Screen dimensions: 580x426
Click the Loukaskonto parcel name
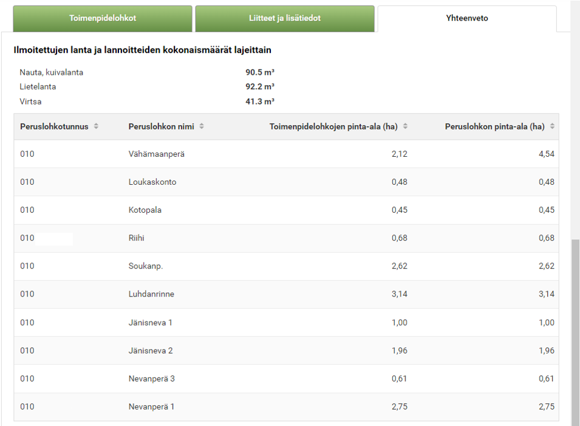tap(152, 182)
